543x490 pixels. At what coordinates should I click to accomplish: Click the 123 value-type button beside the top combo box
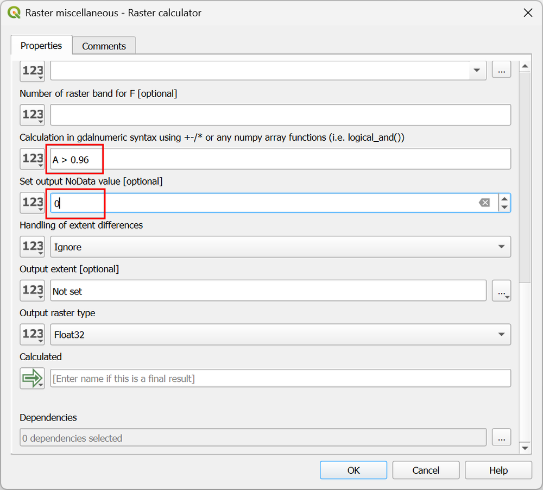[x=32, y=71]
